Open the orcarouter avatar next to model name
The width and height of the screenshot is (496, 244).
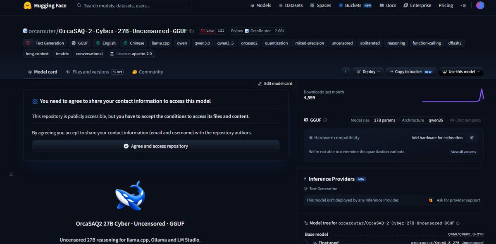pyautogui.click(x=25, y=31)
